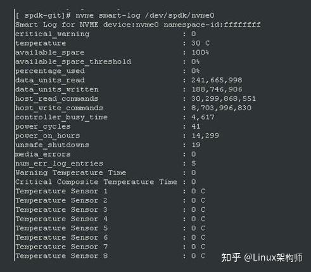This screenshot has height=272, width=311.
Task: Click the Warning Temperature Time label
Action: 70,172
